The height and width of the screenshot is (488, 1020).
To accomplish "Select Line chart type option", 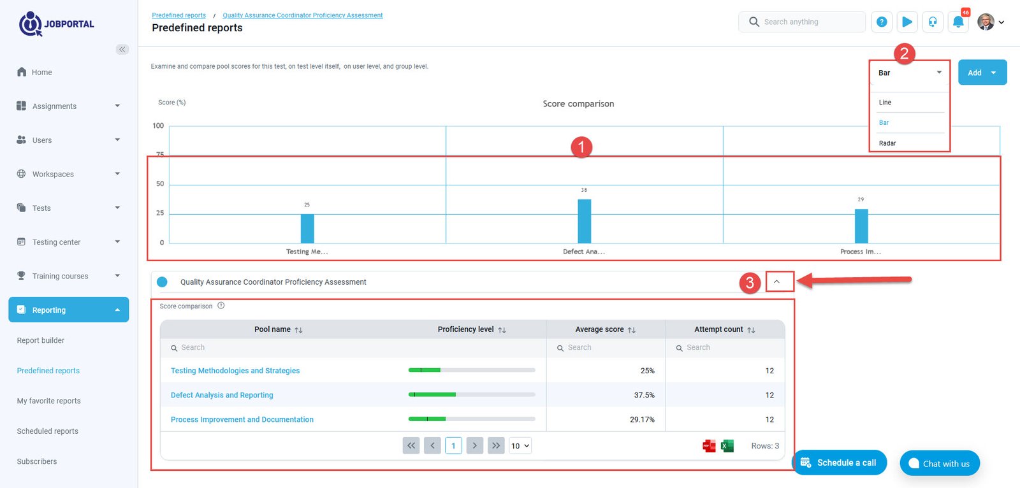I will (x=885, y=103).
